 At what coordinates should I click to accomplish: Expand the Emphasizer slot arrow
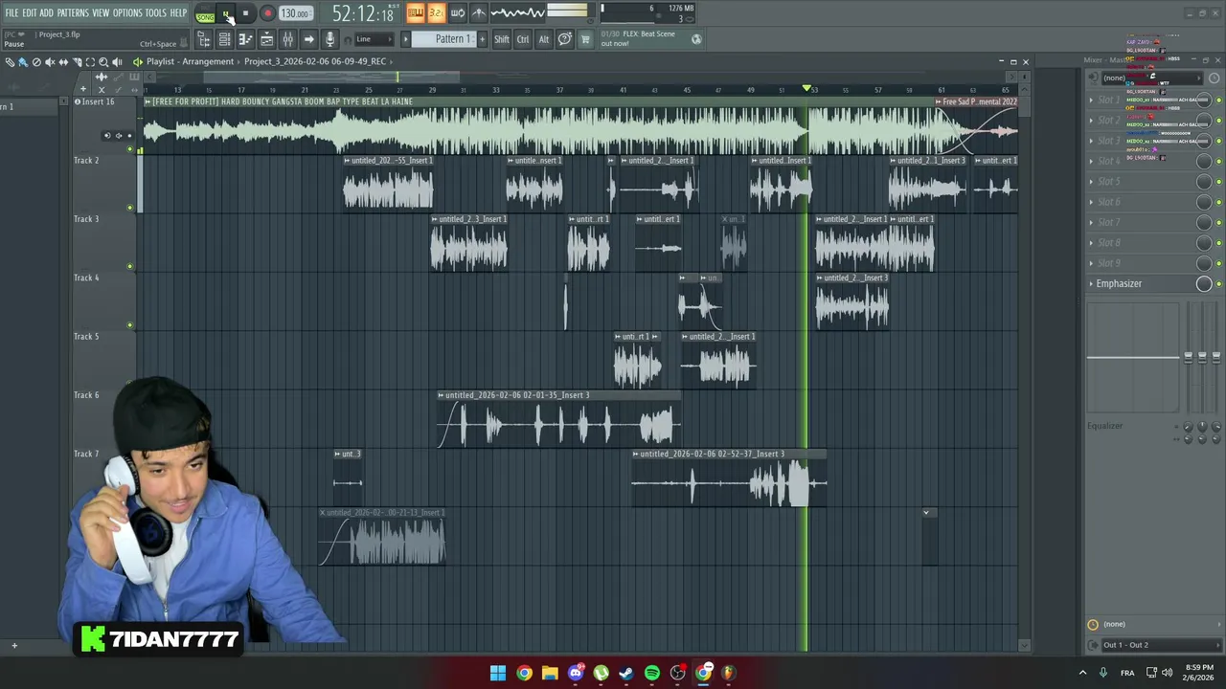coord(1090,283)
